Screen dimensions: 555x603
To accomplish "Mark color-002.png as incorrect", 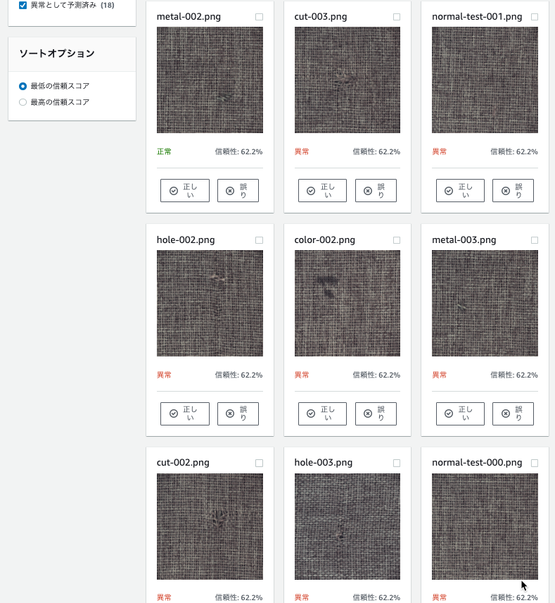I will pyautogui.click(x=376, y=414).
